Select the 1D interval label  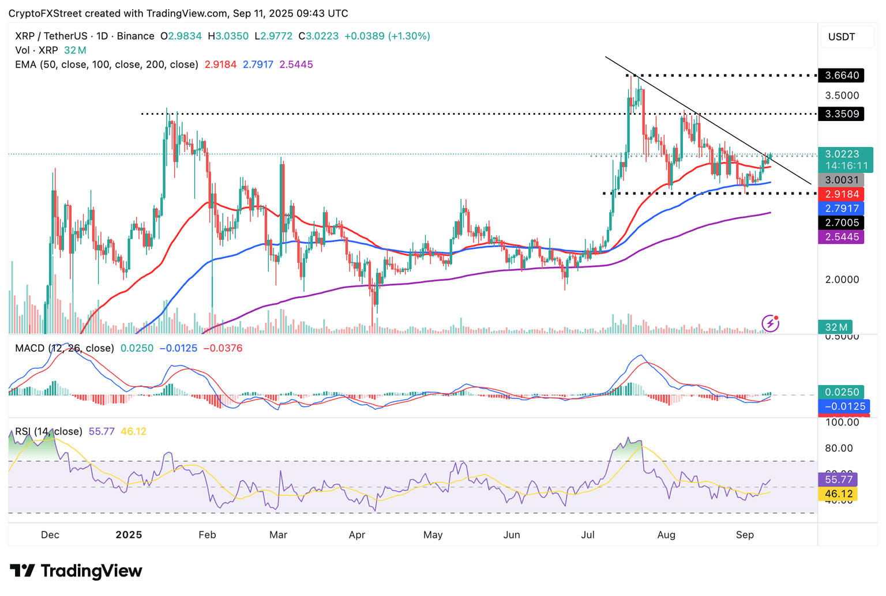point(102,36)
